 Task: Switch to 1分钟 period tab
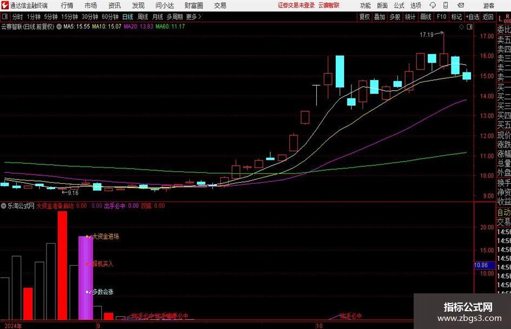click(34, 17)
